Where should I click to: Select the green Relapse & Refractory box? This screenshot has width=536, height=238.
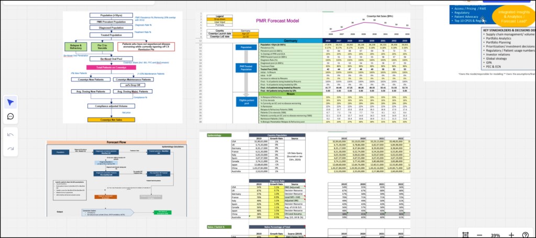[x=74, y=46]
